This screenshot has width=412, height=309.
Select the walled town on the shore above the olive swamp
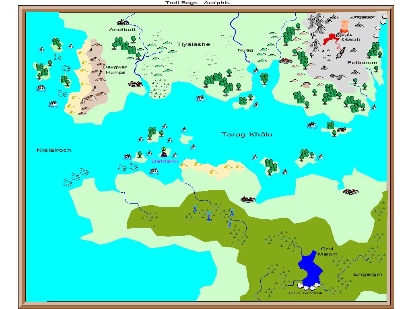coord(248,200)
